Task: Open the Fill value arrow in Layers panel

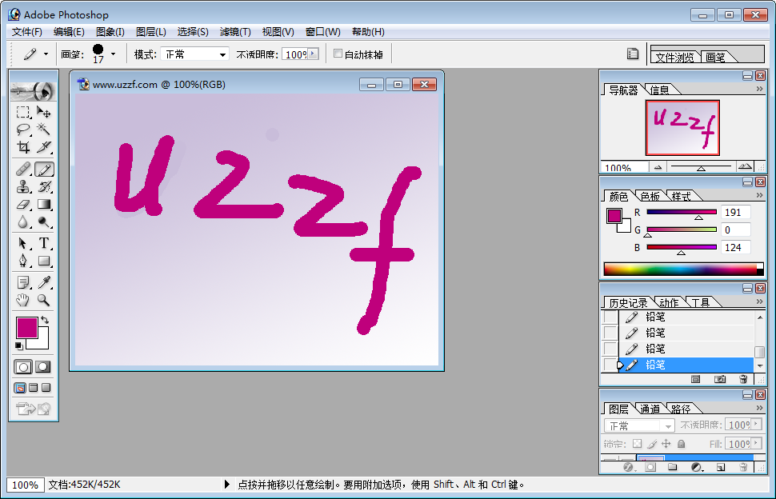Action: (756, 444)
